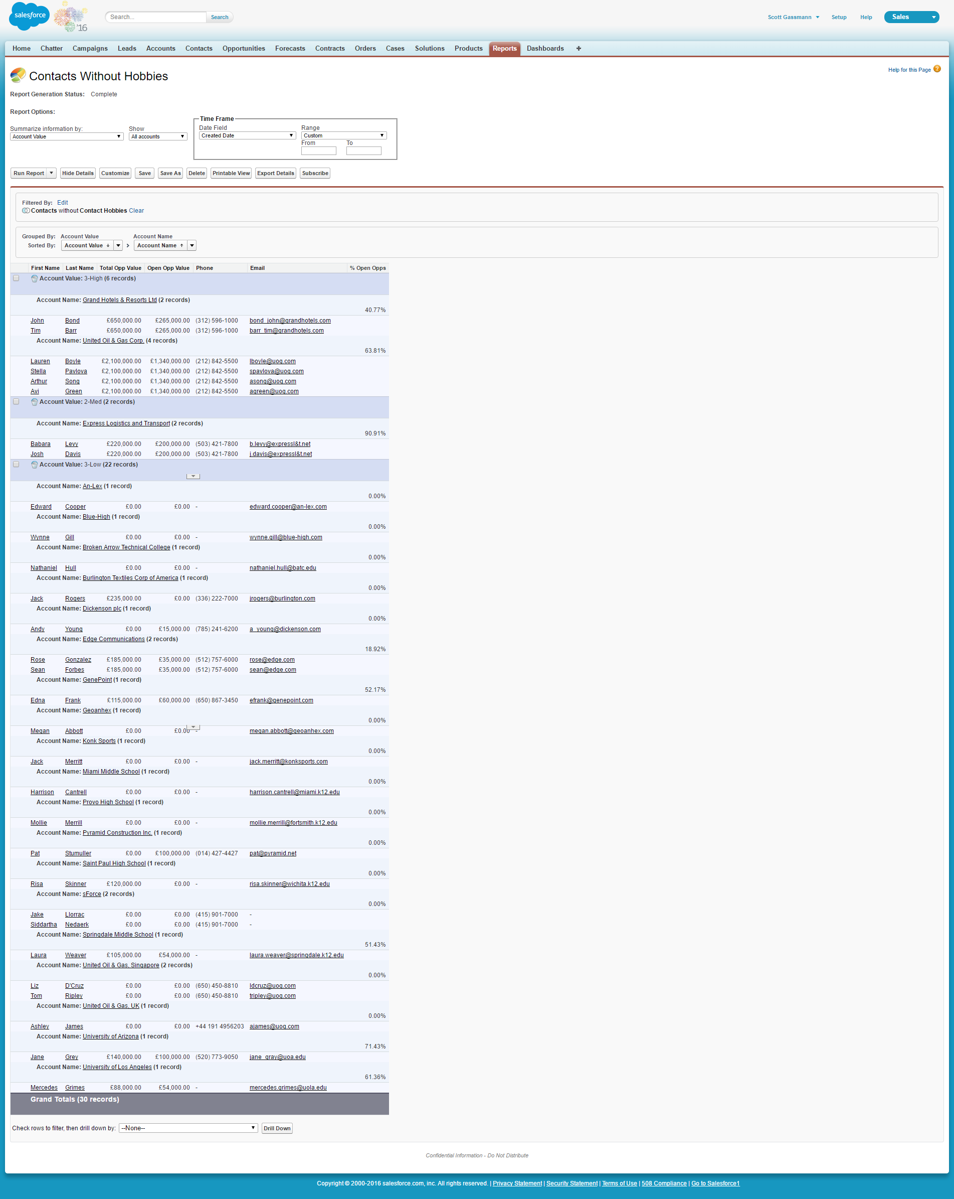Click into the header Search field

click(x=155, y=17)
